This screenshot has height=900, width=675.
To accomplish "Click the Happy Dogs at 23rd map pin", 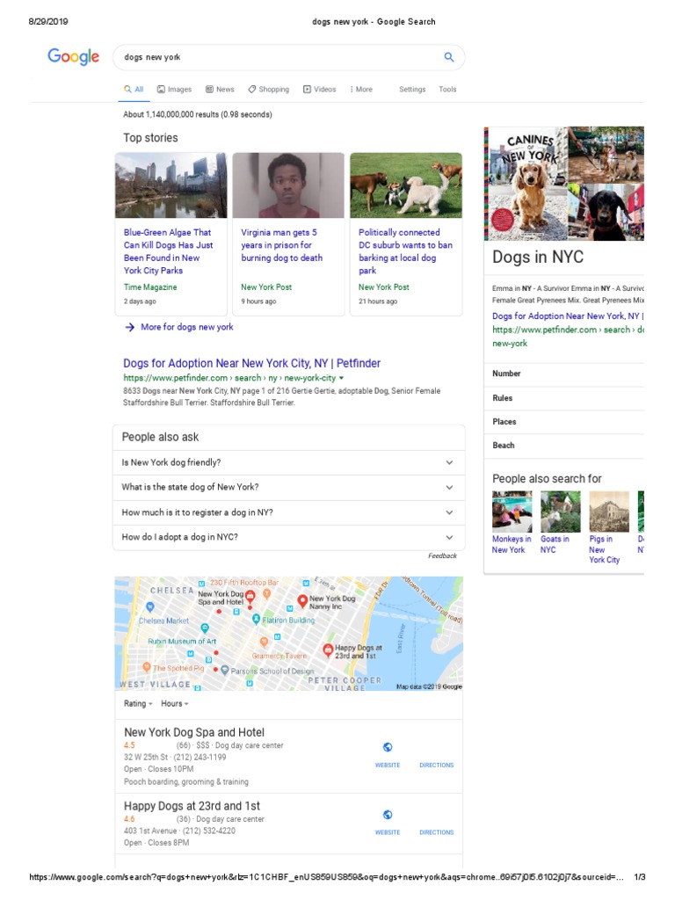I will tap(328, 650).
